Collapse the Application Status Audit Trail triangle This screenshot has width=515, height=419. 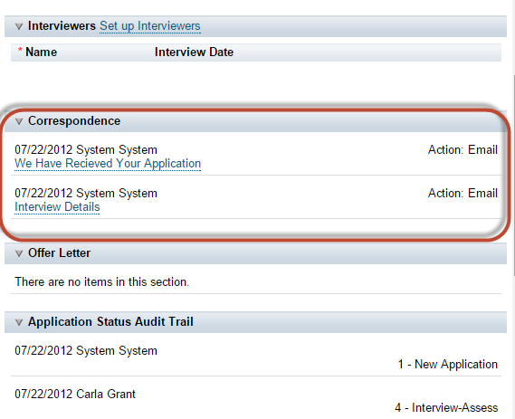point(19,322)
